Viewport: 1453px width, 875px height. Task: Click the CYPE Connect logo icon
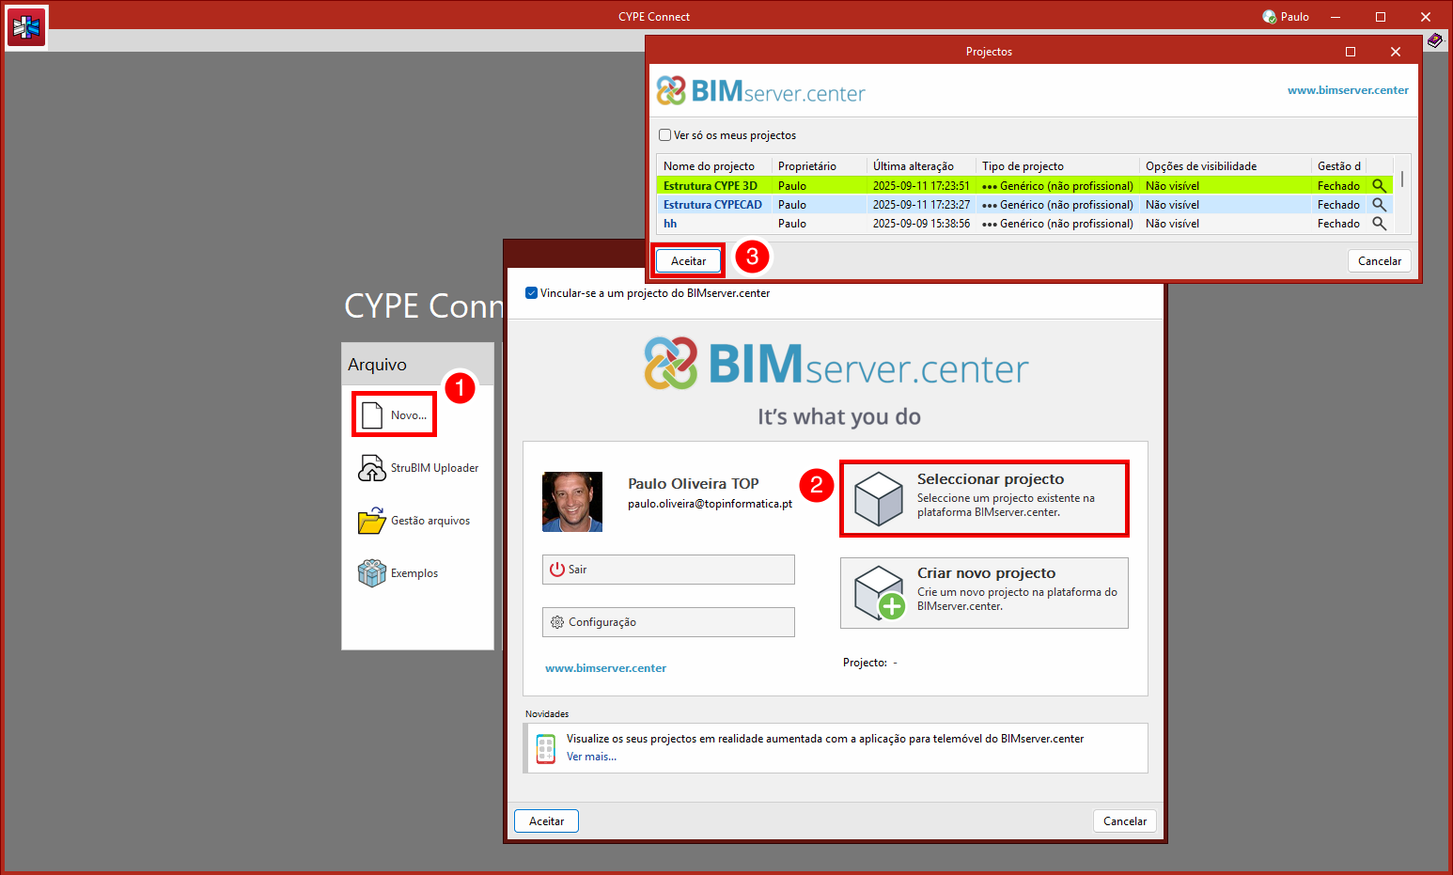coord(26,27)
